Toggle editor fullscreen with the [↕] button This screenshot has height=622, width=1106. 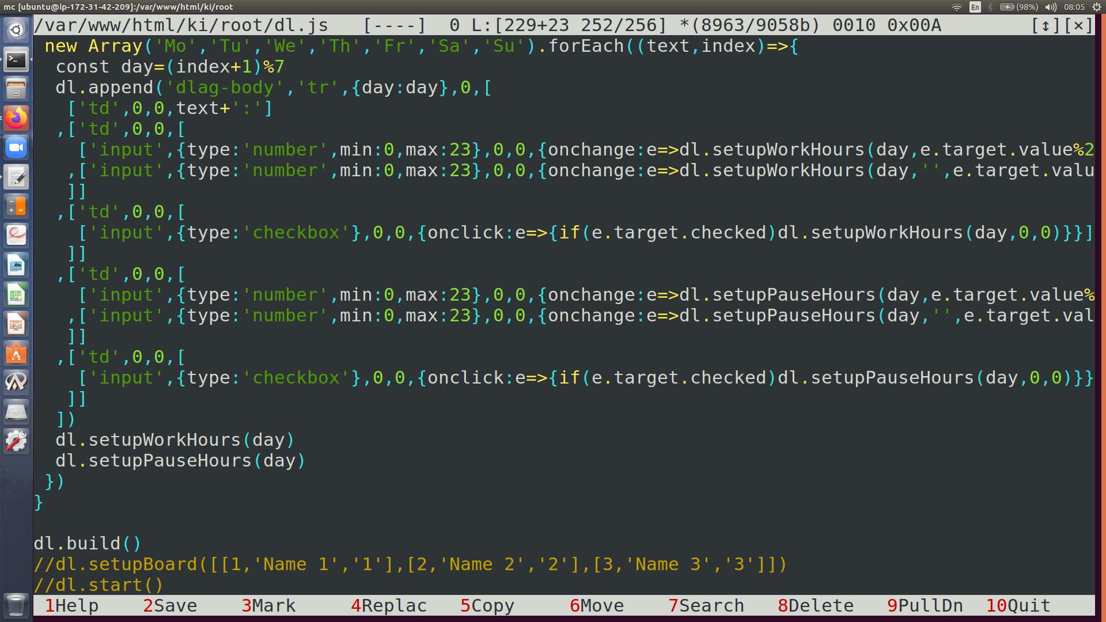(x=1046, y=25)
